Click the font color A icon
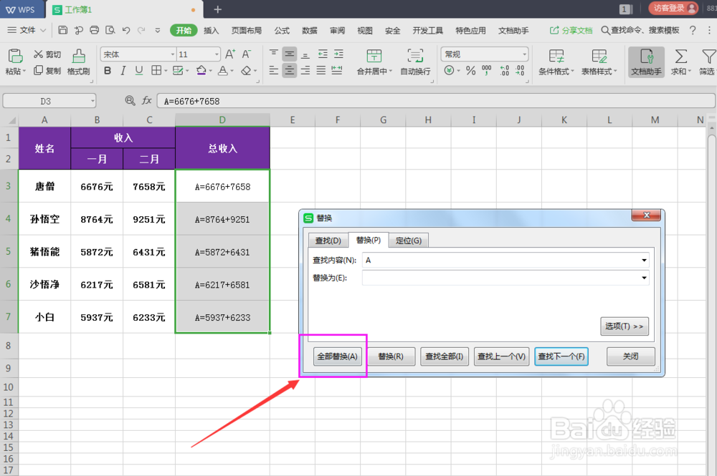Image resolution: width=717 pixels, height=476 pixels. click(x=223, y=70)
